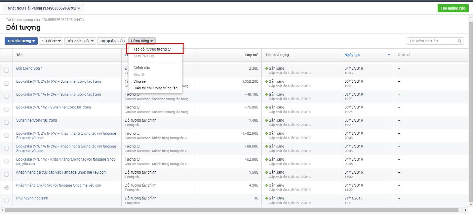This screenshot has width=473, height=214.
Task: Open the Nhật Ngữ Hải Phòng account dropdown
Action: point(44,8)
